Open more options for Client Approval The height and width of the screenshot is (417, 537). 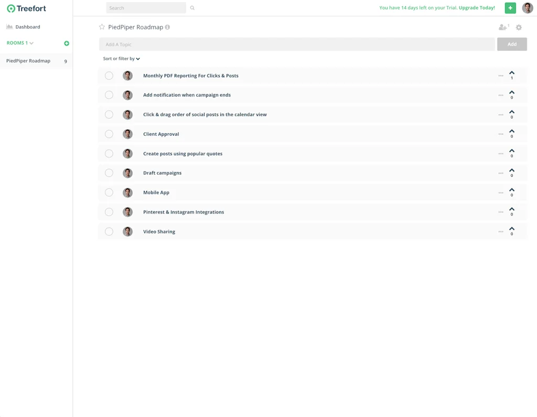point(501,134)
